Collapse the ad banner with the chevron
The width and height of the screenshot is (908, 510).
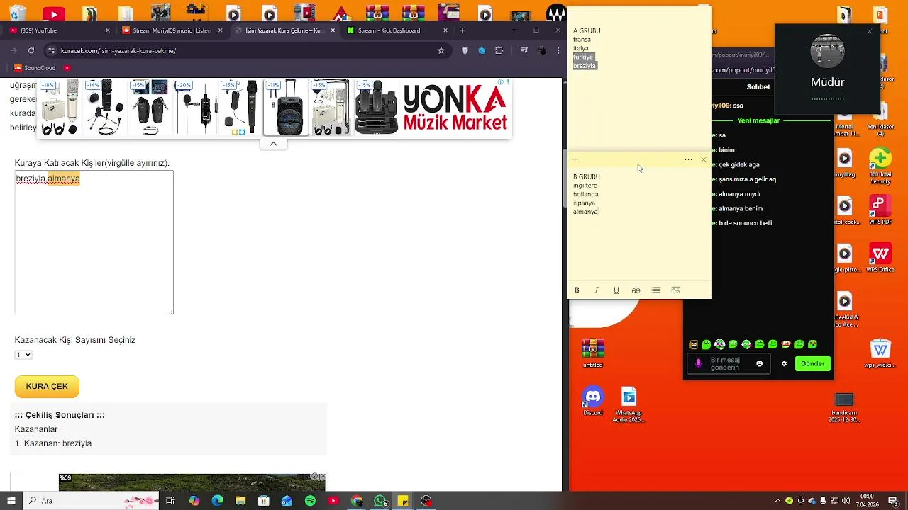click(273, 144)
